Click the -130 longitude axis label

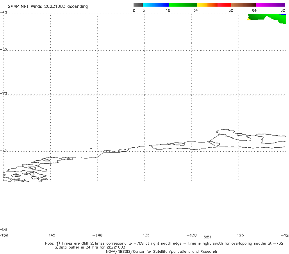(192, 235)
